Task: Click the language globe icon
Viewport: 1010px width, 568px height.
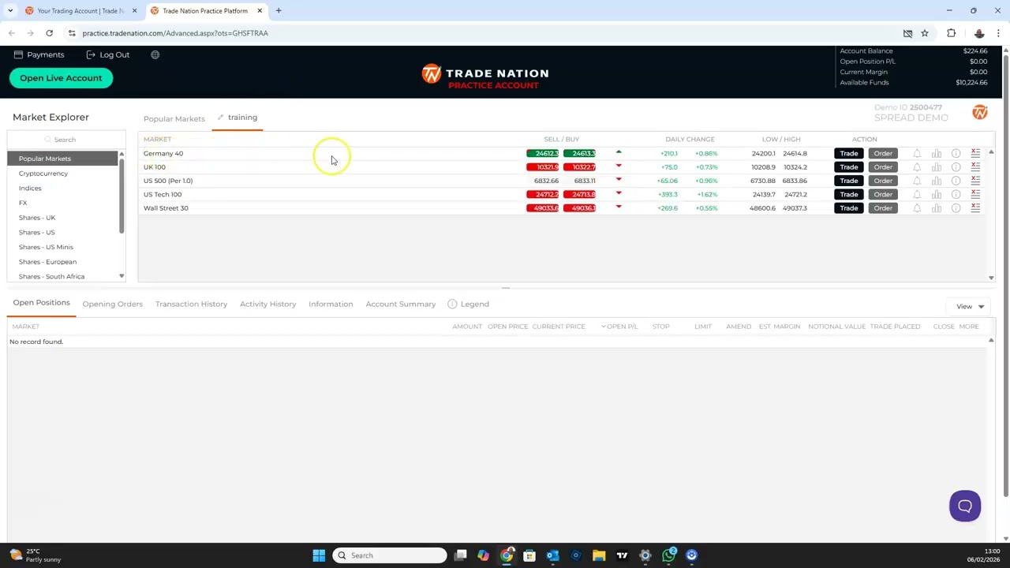Action: click(x=155, y=54)
